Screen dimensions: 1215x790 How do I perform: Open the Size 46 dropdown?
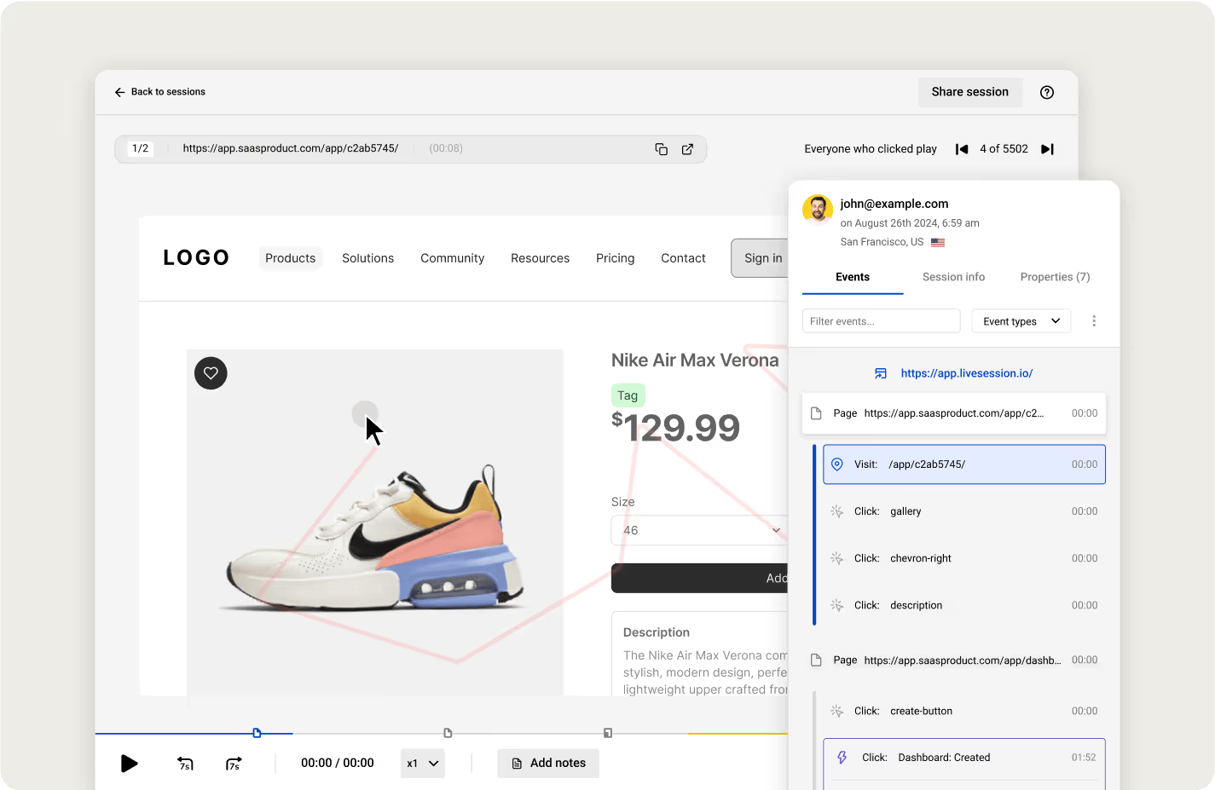pyautogui.click(x=699, y=530)
